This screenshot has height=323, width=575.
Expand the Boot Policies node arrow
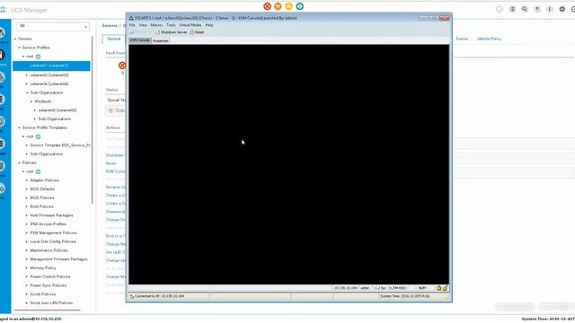27,206
